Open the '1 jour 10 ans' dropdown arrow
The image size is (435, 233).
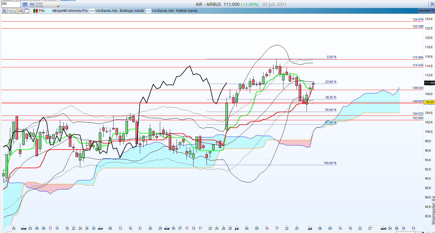pyautogui.click(x=58, y=6)
